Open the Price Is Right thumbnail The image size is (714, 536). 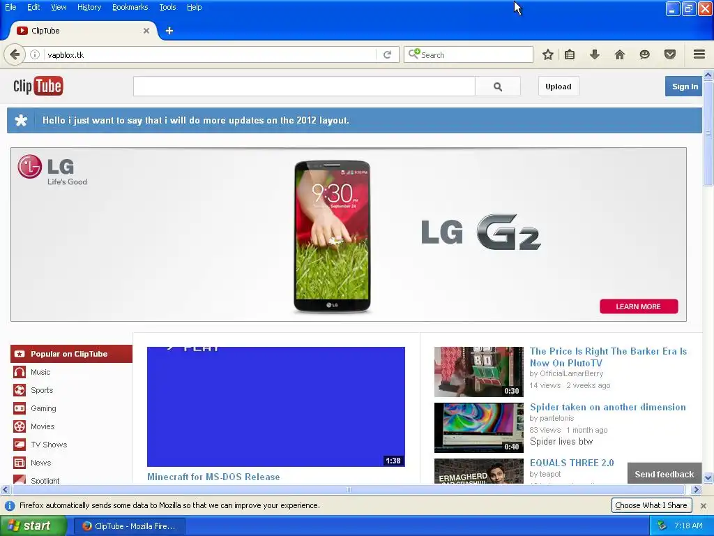tap(478, 372)
